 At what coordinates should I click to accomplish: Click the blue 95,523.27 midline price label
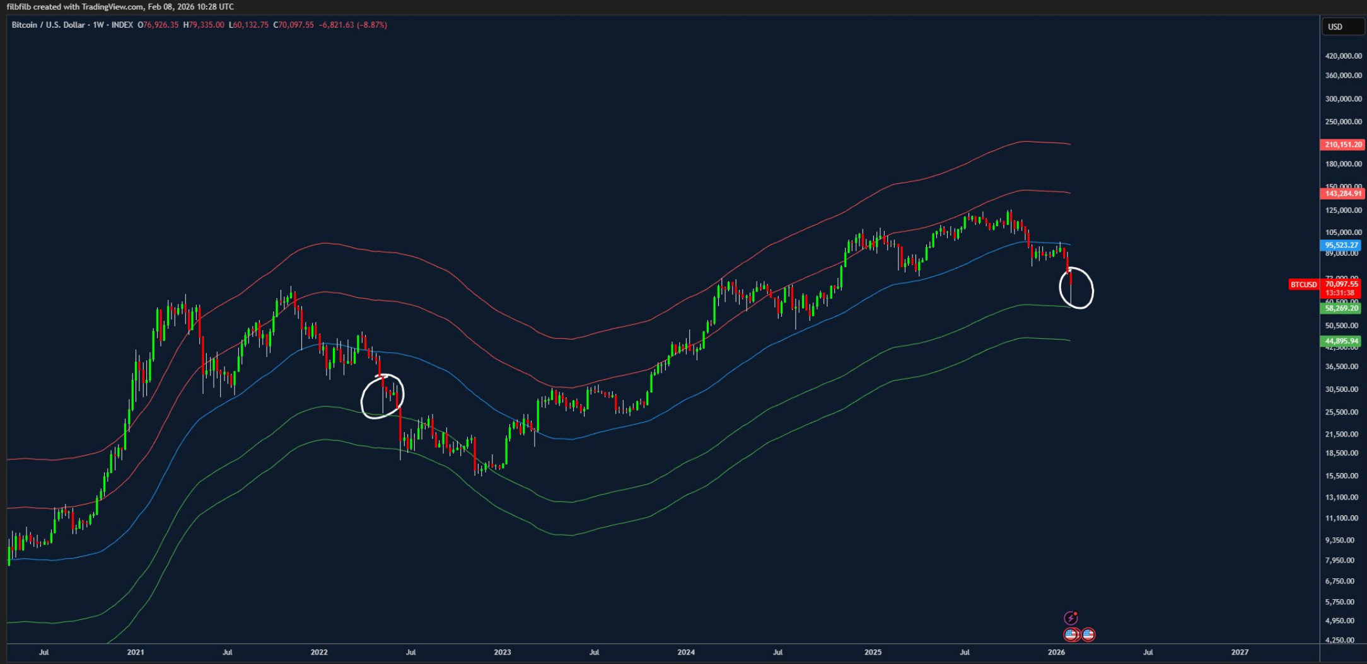[x=1341, y=244]
